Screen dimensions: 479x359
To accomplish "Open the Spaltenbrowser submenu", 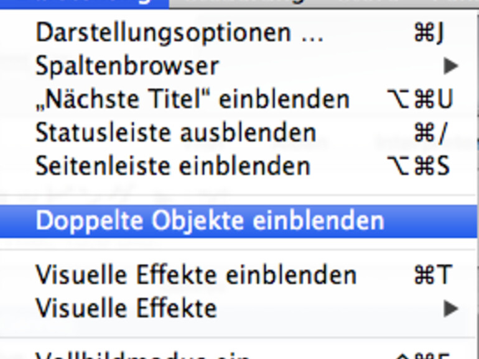I will tap(128, 66).
